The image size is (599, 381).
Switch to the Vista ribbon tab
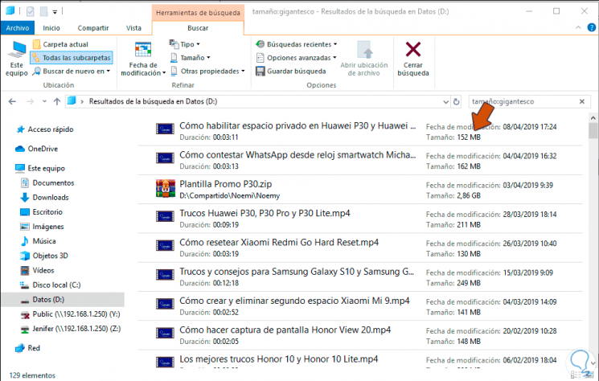133,28
